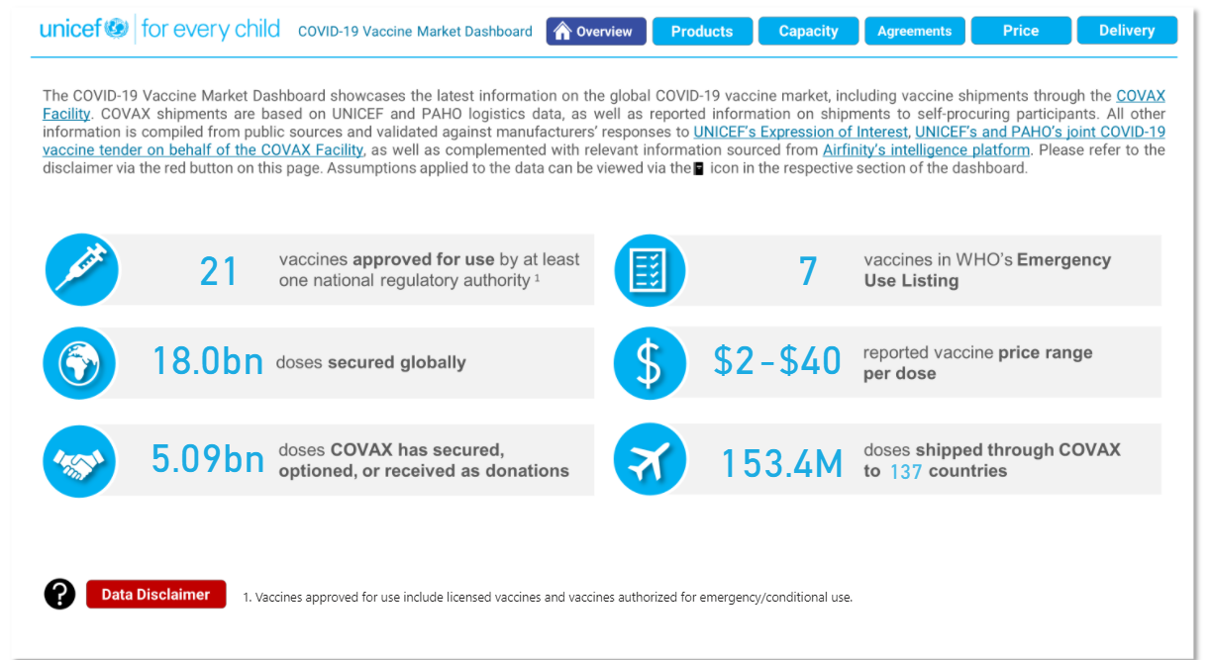Switch to the Agreements tab
The width and height of the screenshot is (1211, 660).
click(914, 31)
